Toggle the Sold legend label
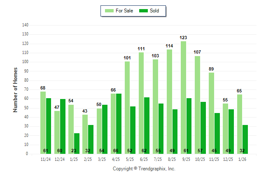The width and height of the screenshot is (266, 179). [155, 11]
